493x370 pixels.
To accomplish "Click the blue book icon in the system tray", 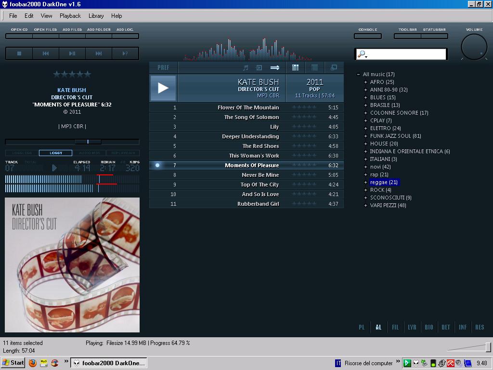I will (x=468, y=363).
